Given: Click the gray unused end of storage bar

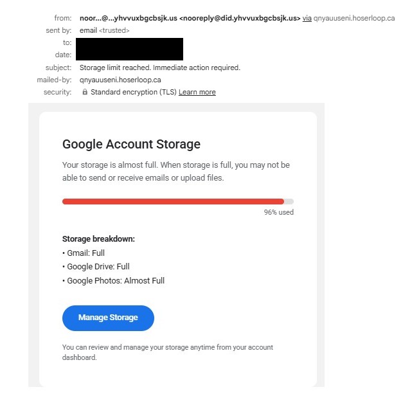Looking at the screenshot, I should [x=289, y=201].
